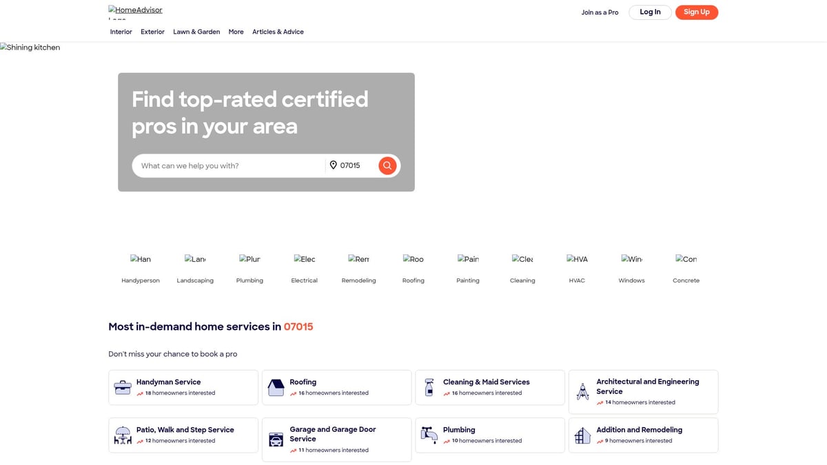827x465 pixels.
Task: Choose the Landscaping category shortcut
Action: pos(195,269)
